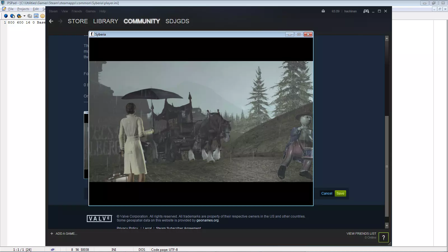Click the INI highlighter status bar cell
Image resolution: width=448 pixels, height=252 pixels.
pos(114,249)
